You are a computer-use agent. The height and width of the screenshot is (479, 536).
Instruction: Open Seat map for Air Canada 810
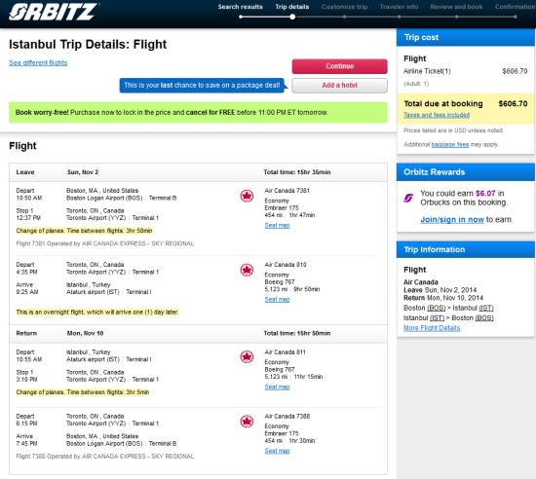click(x=277, y=300)
